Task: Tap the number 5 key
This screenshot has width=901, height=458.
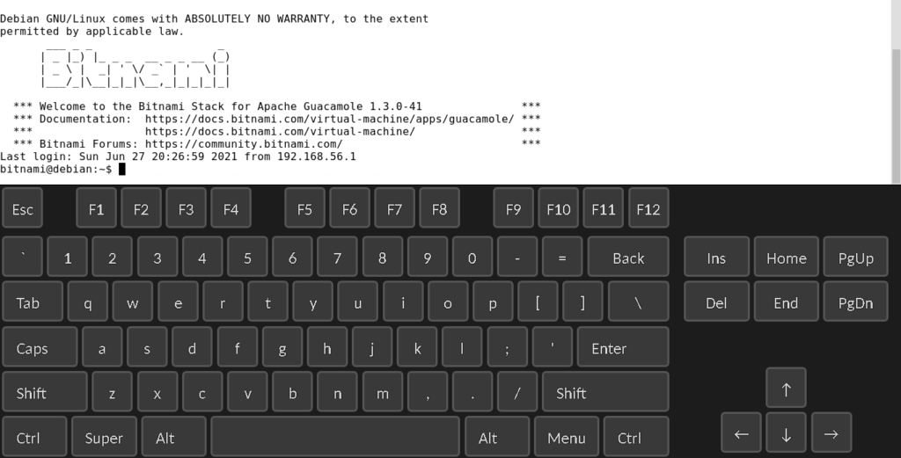Action: [247, 257]
